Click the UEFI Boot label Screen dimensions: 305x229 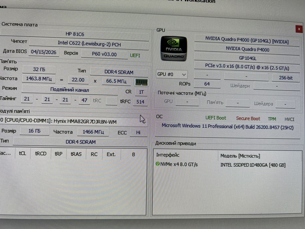coord(216,118)
